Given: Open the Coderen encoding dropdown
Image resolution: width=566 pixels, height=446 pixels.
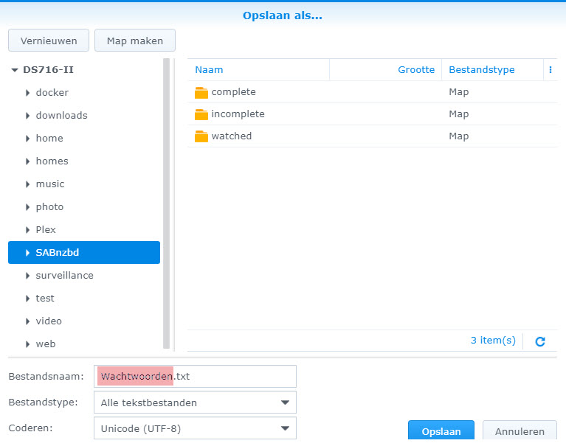Looking at the screenshot, I should 284,428.
